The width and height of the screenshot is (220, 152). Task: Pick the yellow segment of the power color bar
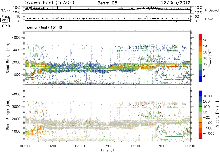click(200, 55)
